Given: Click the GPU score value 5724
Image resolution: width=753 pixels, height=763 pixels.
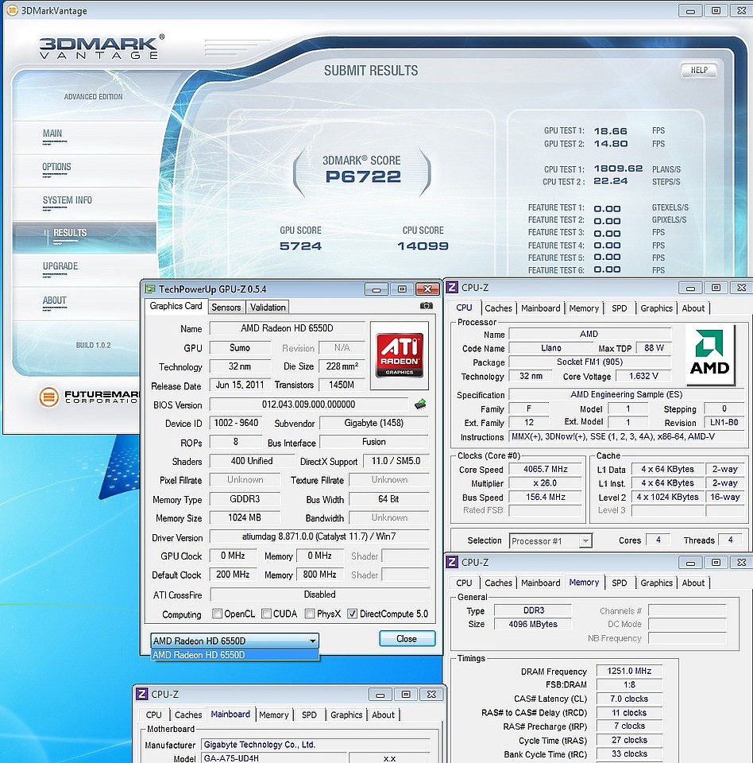Looking at the screenshot, I should pos(300,246).
